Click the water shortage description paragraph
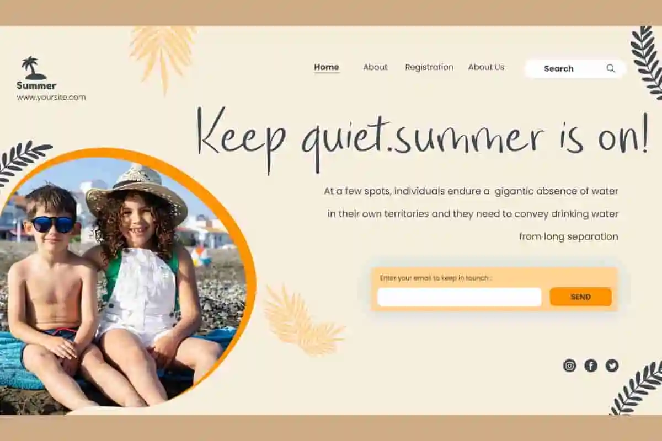The width and height of the screenshot is (662, 441). coord(472,214)
